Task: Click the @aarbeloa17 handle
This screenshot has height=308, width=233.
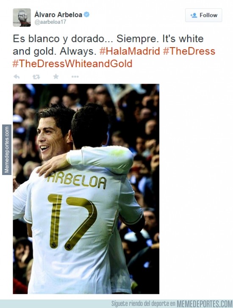Action: pyautogui.click(x=50, y=22)
